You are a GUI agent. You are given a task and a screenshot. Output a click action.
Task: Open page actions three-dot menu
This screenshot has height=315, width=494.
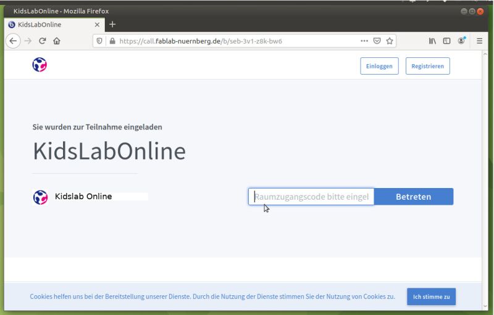tap(364, 41)
